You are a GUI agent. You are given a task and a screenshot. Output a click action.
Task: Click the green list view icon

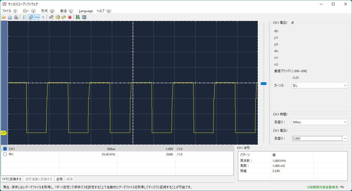pos(24,17)
